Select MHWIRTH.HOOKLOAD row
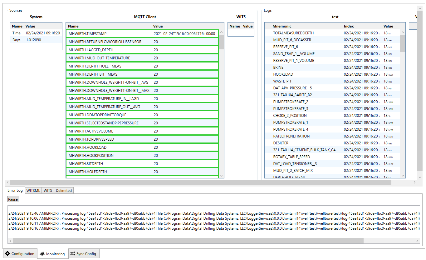The width and height of the screenshot is (426, 260). click(x=142, y=147)
